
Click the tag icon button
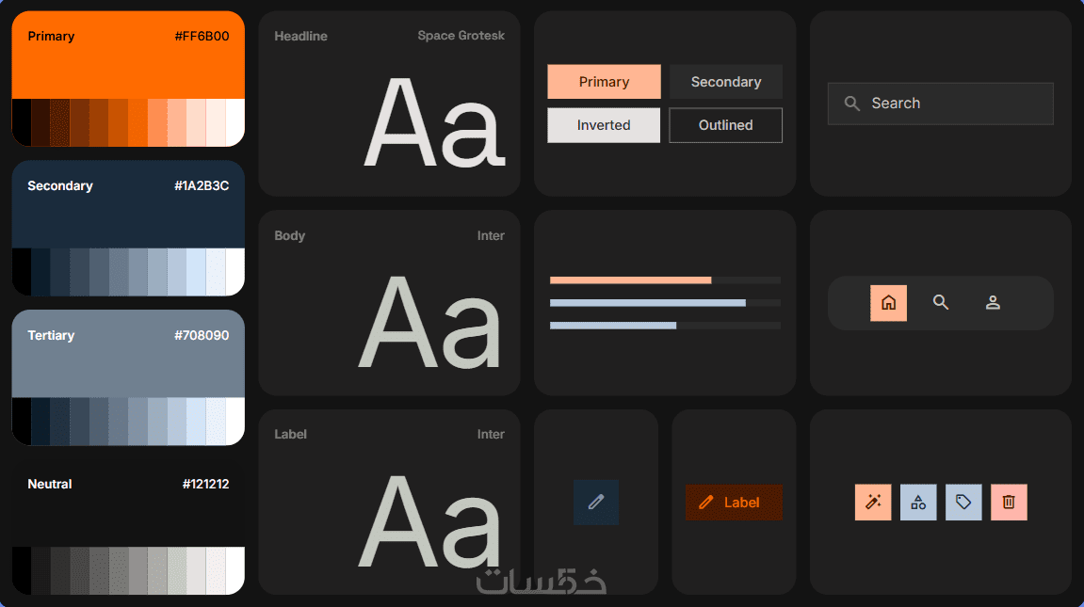tap(963, 502)
